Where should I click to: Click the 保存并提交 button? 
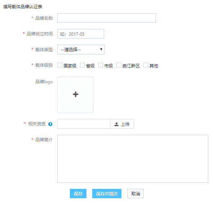coord(107,194)
